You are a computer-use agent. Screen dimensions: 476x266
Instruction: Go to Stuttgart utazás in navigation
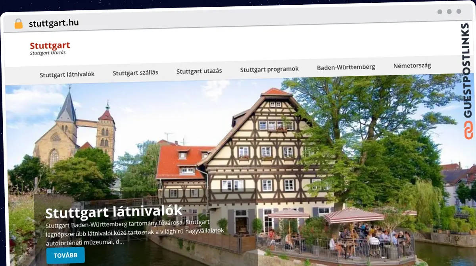(199, 71)
